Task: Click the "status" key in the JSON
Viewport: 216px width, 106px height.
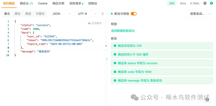Action: (27, 25)
